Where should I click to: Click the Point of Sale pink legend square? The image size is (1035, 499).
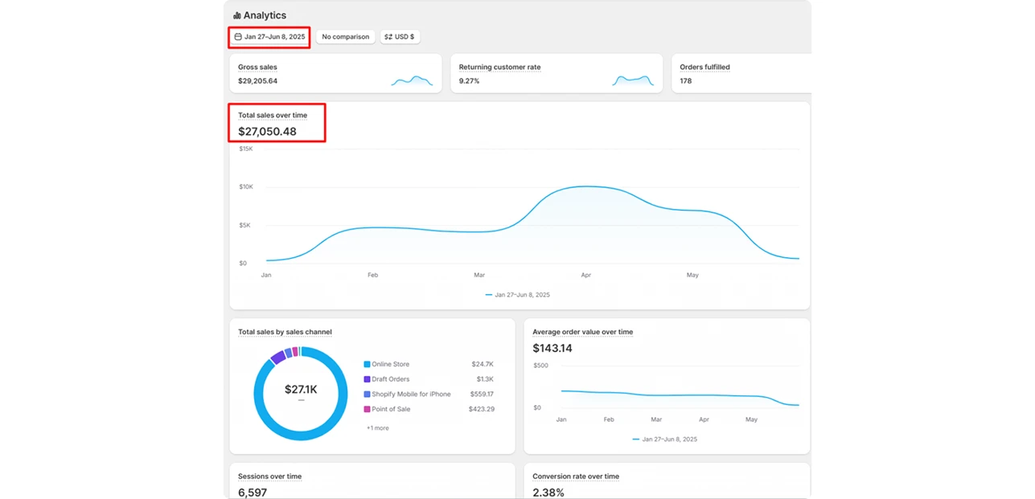tap(367, 409)
